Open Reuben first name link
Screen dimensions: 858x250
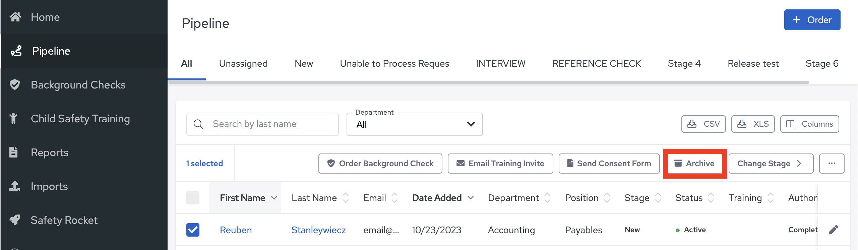[236, 230]
